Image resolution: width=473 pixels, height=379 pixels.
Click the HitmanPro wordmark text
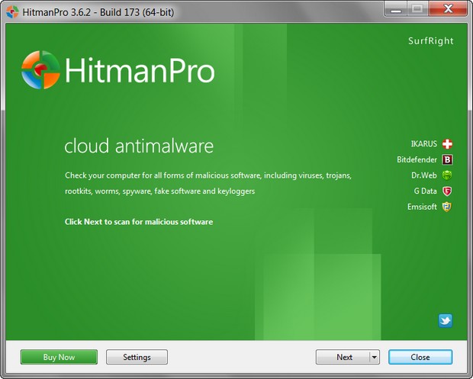(x=140, y=70)
